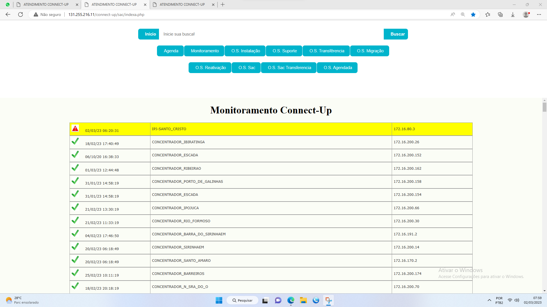
Task: Focus the 'Inicie sua busca!' search field
Action: pos(271,34)
